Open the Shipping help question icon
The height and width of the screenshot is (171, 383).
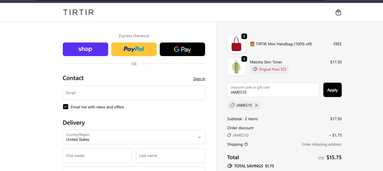[246, 144]
